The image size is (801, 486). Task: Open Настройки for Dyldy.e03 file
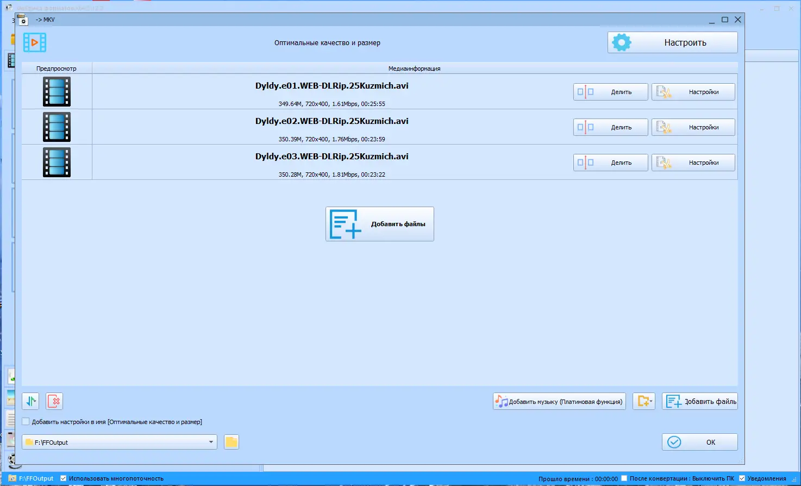point(693,163)
